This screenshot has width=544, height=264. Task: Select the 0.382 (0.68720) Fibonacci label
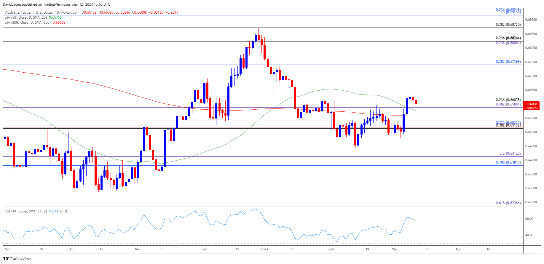coord(508,25)
